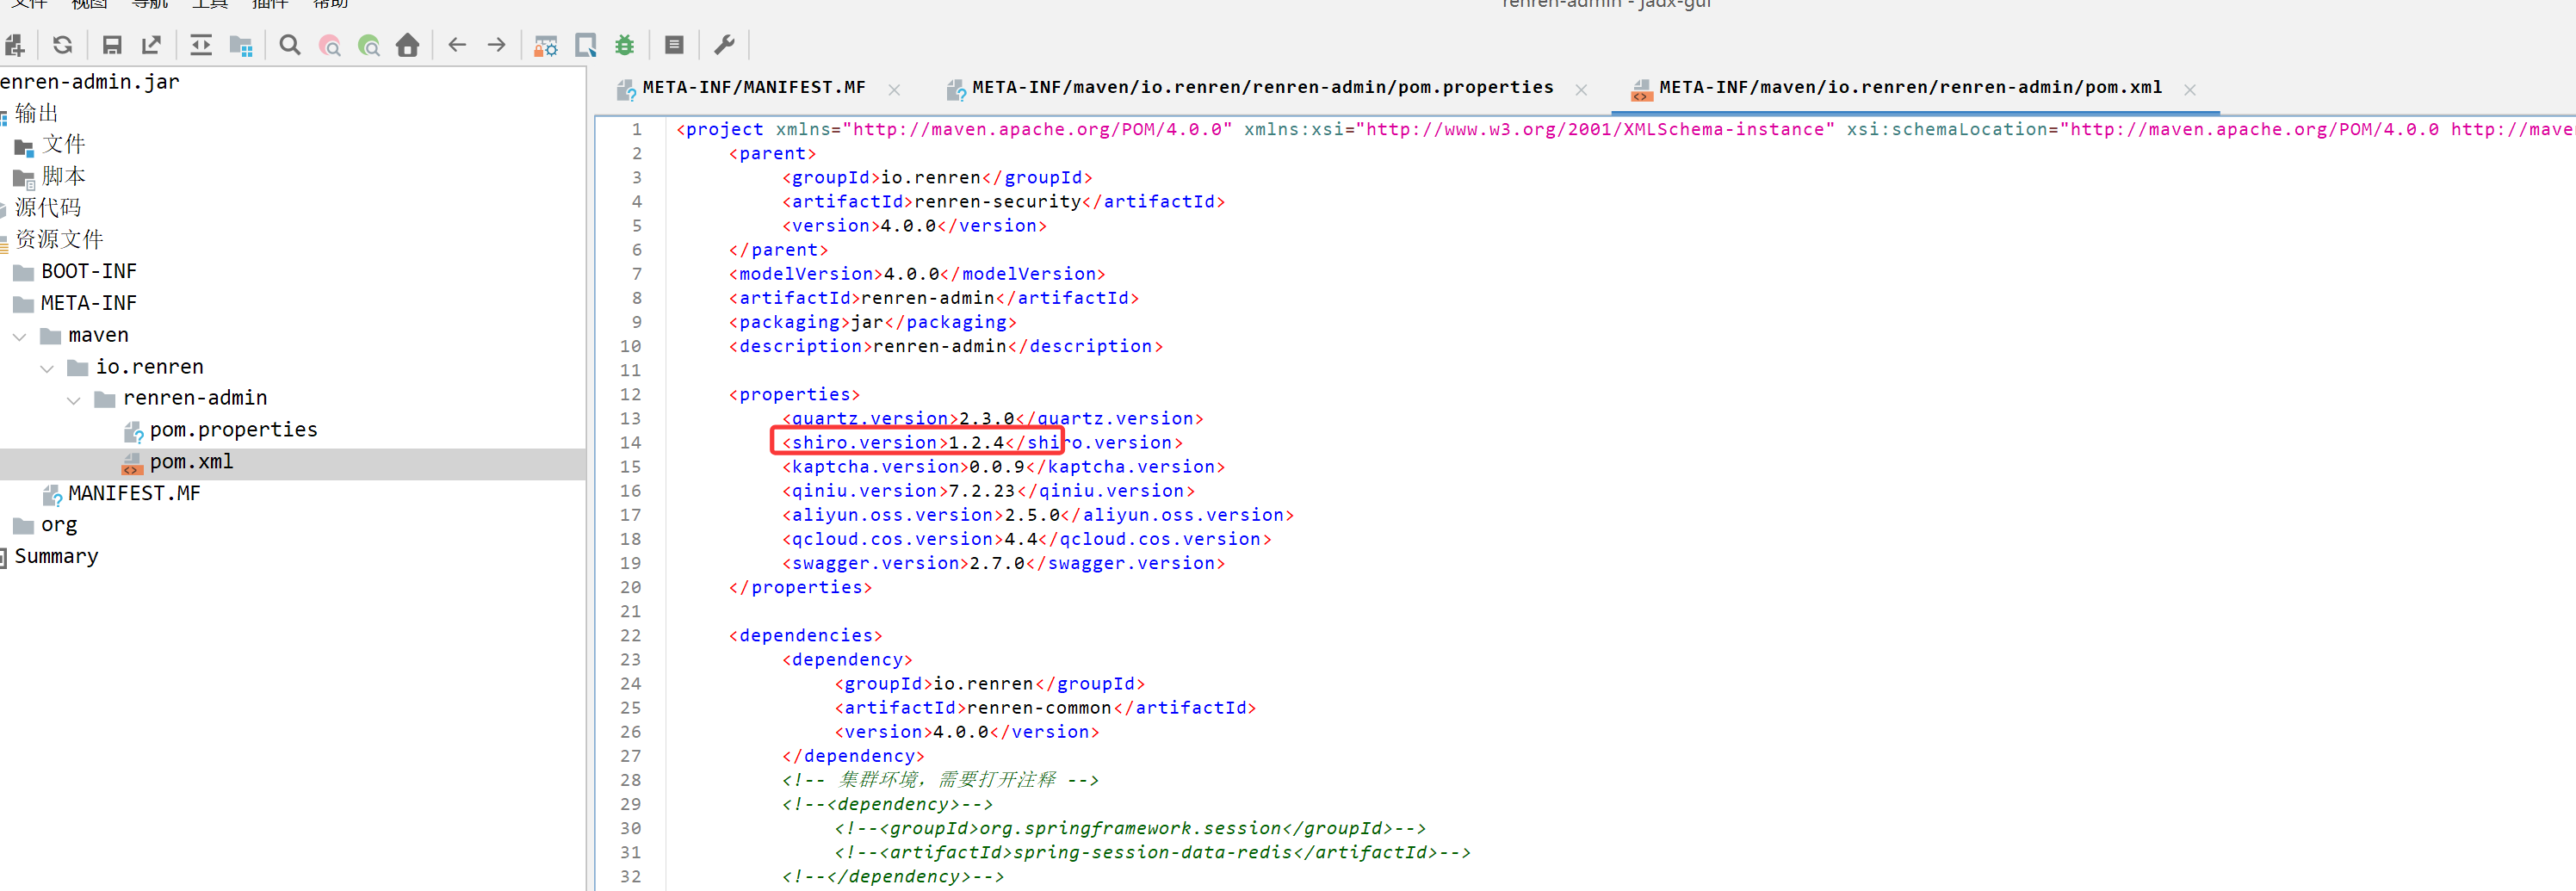Click the 集群环境 comment line
2576x891 pixels.
pyautogui.click(x=940, y=780)
